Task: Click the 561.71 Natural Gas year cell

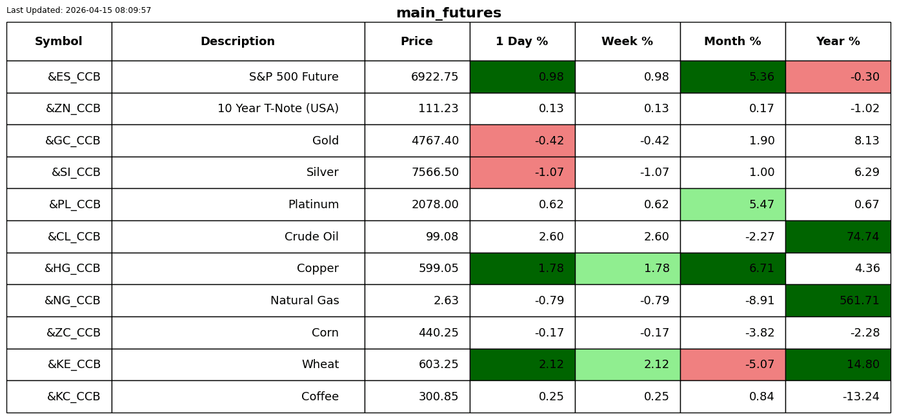Action: click(838, 300)
